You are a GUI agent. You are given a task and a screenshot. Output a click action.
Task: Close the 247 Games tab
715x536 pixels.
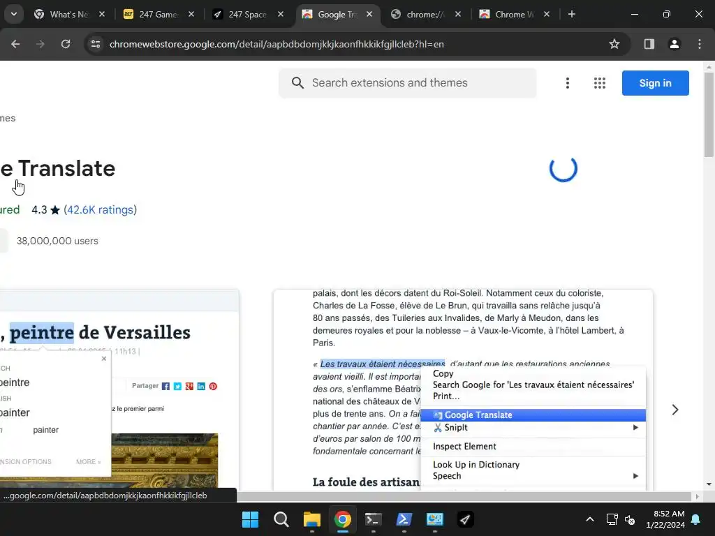(x=191, y=14)
